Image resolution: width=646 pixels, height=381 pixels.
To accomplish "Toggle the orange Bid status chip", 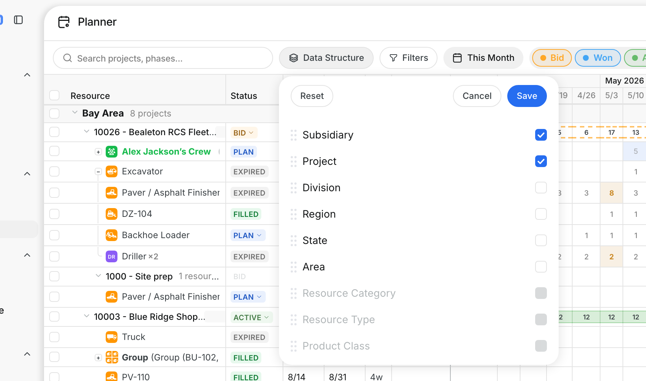I will pos(552,58).
